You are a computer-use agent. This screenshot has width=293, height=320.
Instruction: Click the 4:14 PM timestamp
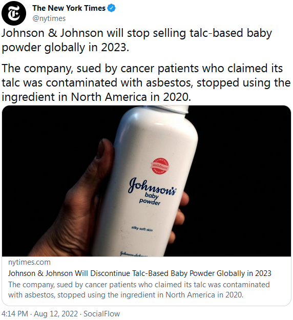[14, 314]
